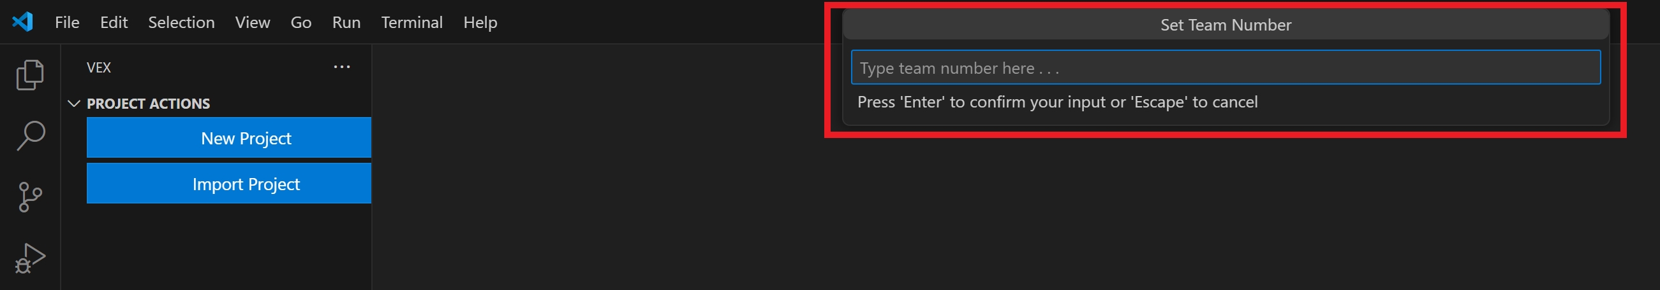Image resolution: width=1660 pixels, height=290 pixels.
Task: Open the Terminal menu
Action: click(x=411, y=22)
